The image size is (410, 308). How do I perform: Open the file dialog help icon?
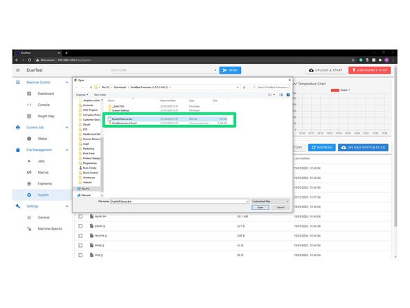tap(288, 94)
